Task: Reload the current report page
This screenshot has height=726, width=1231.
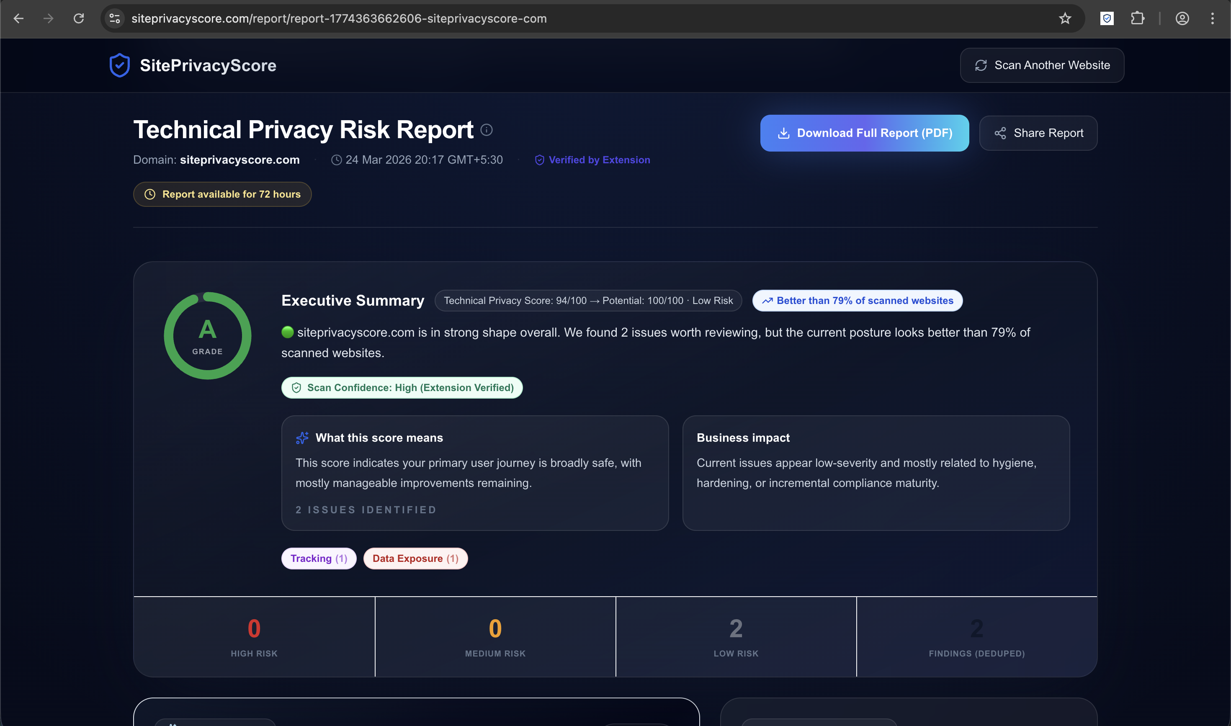Action: 79,18
